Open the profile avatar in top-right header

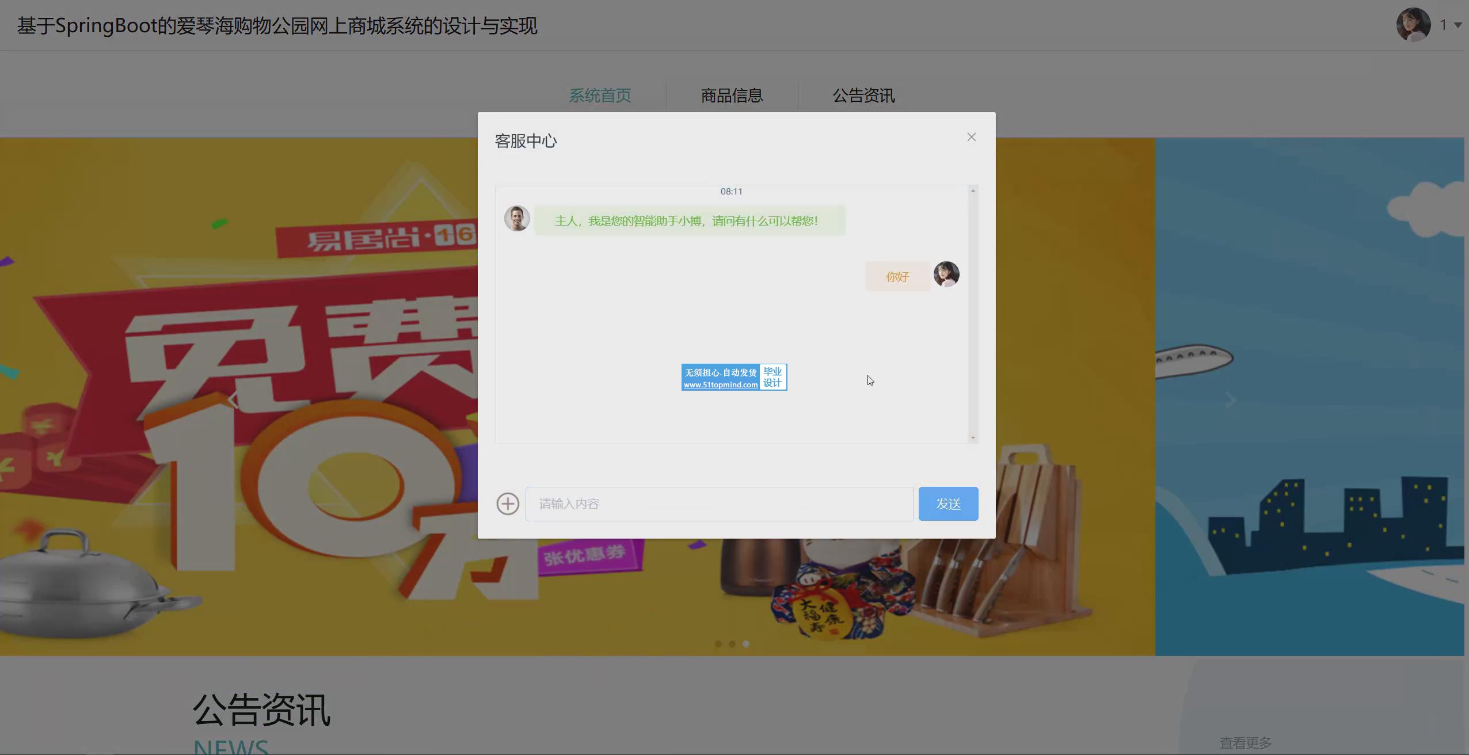coord(1413,25)
